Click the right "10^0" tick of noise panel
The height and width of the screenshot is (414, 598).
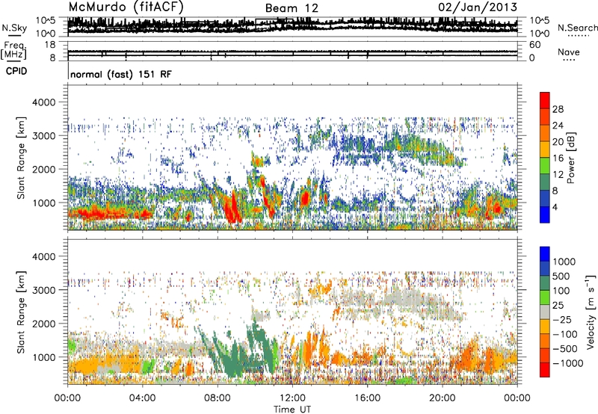click(x=540, y=34)
